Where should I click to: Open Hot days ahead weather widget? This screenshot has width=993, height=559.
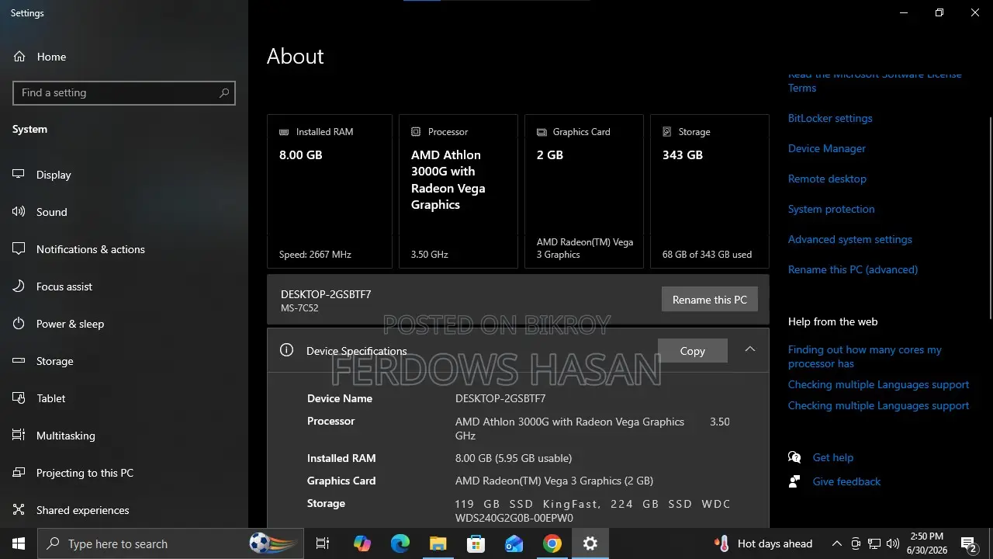click(x=763, y=543)
